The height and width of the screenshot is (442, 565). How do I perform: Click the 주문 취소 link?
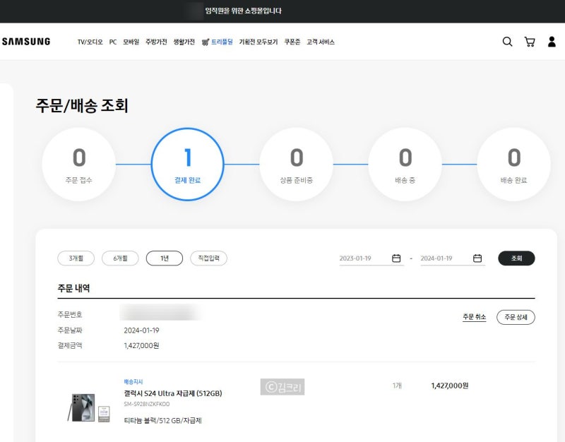point(474,317)
